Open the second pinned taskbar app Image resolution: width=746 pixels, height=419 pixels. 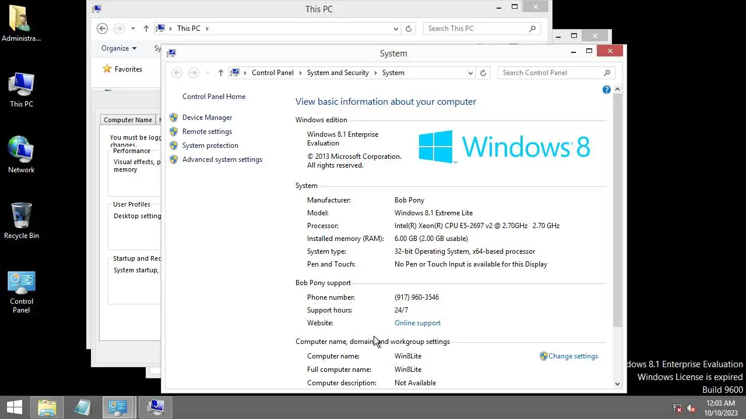tap(83, 407)
